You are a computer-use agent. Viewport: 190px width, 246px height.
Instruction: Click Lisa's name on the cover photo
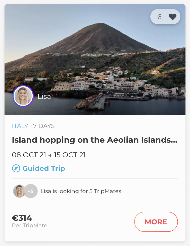coord(44,96)
